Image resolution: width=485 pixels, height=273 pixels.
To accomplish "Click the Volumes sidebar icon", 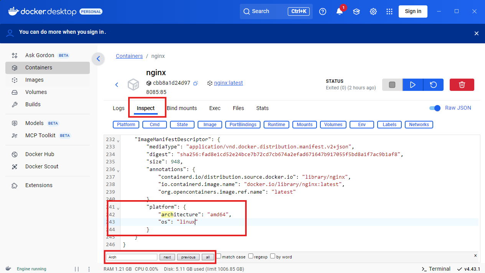I will 15,92.
